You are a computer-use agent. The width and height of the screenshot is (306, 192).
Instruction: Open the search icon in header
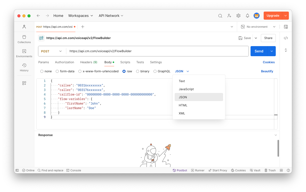(x=220, y=16)
